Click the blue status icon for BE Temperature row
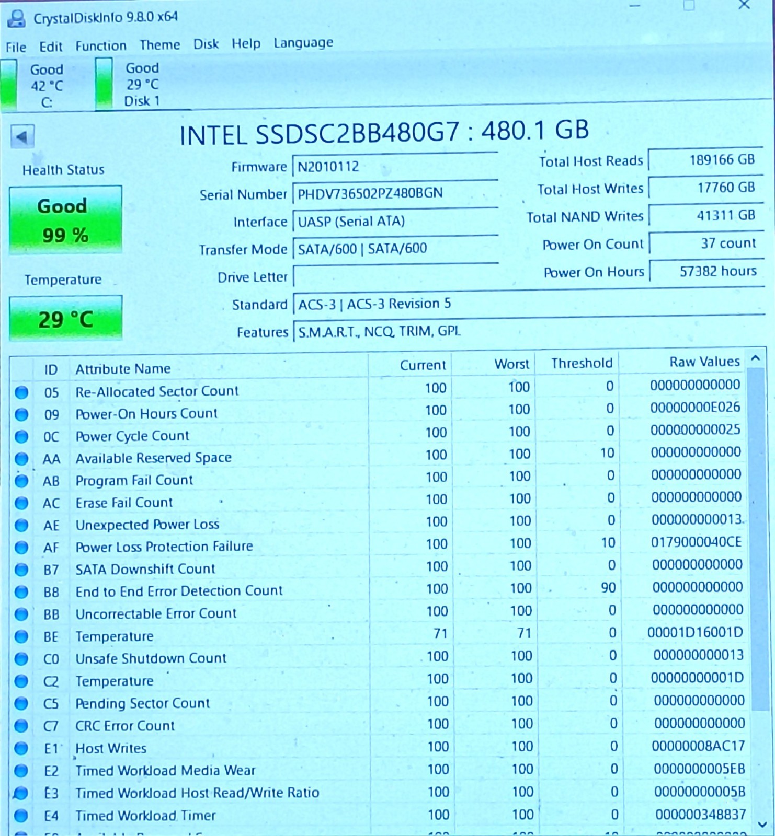The width and height of the screenshot is (775, 836). (x=21, y=637)
